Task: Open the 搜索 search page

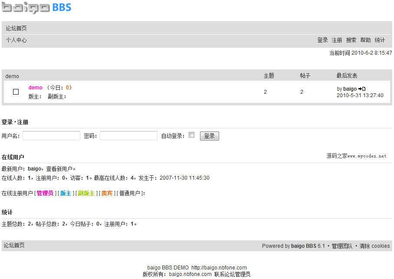Action: click(x=351, y=40)
